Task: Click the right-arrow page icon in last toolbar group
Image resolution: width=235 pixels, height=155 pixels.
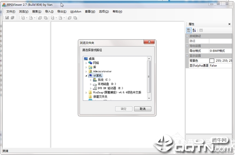Action: point(60,18)
